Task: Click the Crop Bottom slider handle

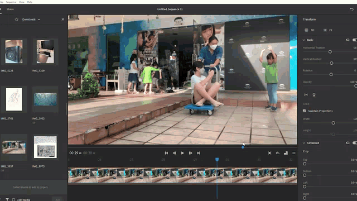Action: pos(305,175)
